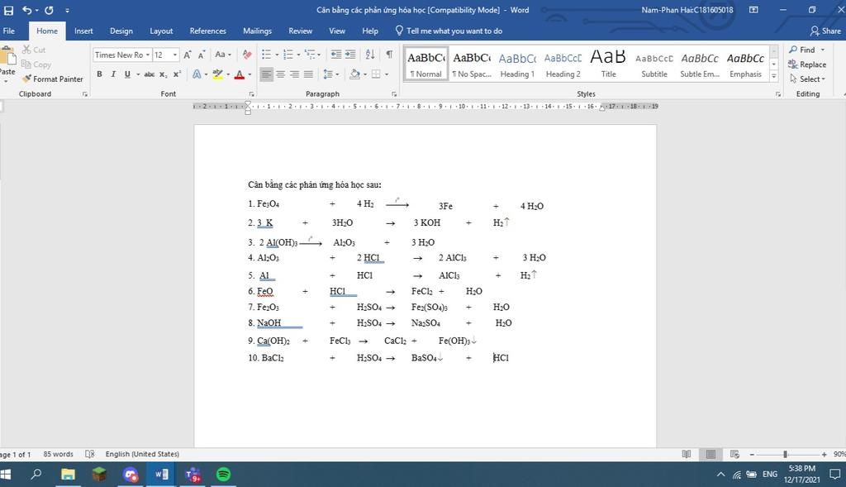Viewport: 846px width, 487px height.
Task: Center align the paragraph
Action: click(281, 74)
